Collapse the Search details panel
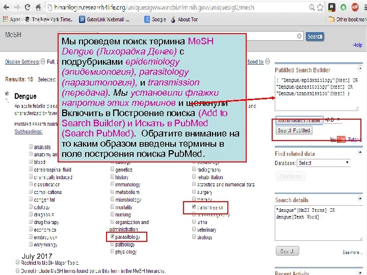This screenshot has height=275, width=367. pos(360,199)
